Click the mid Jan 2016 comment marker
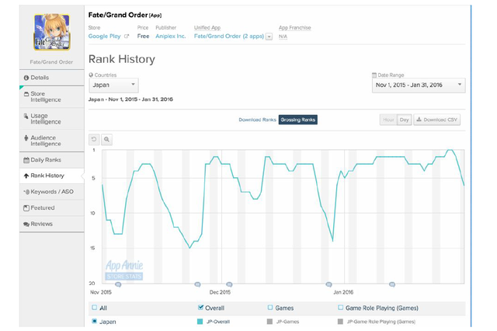This screenshot has width=497, height=331. point(392,284)
